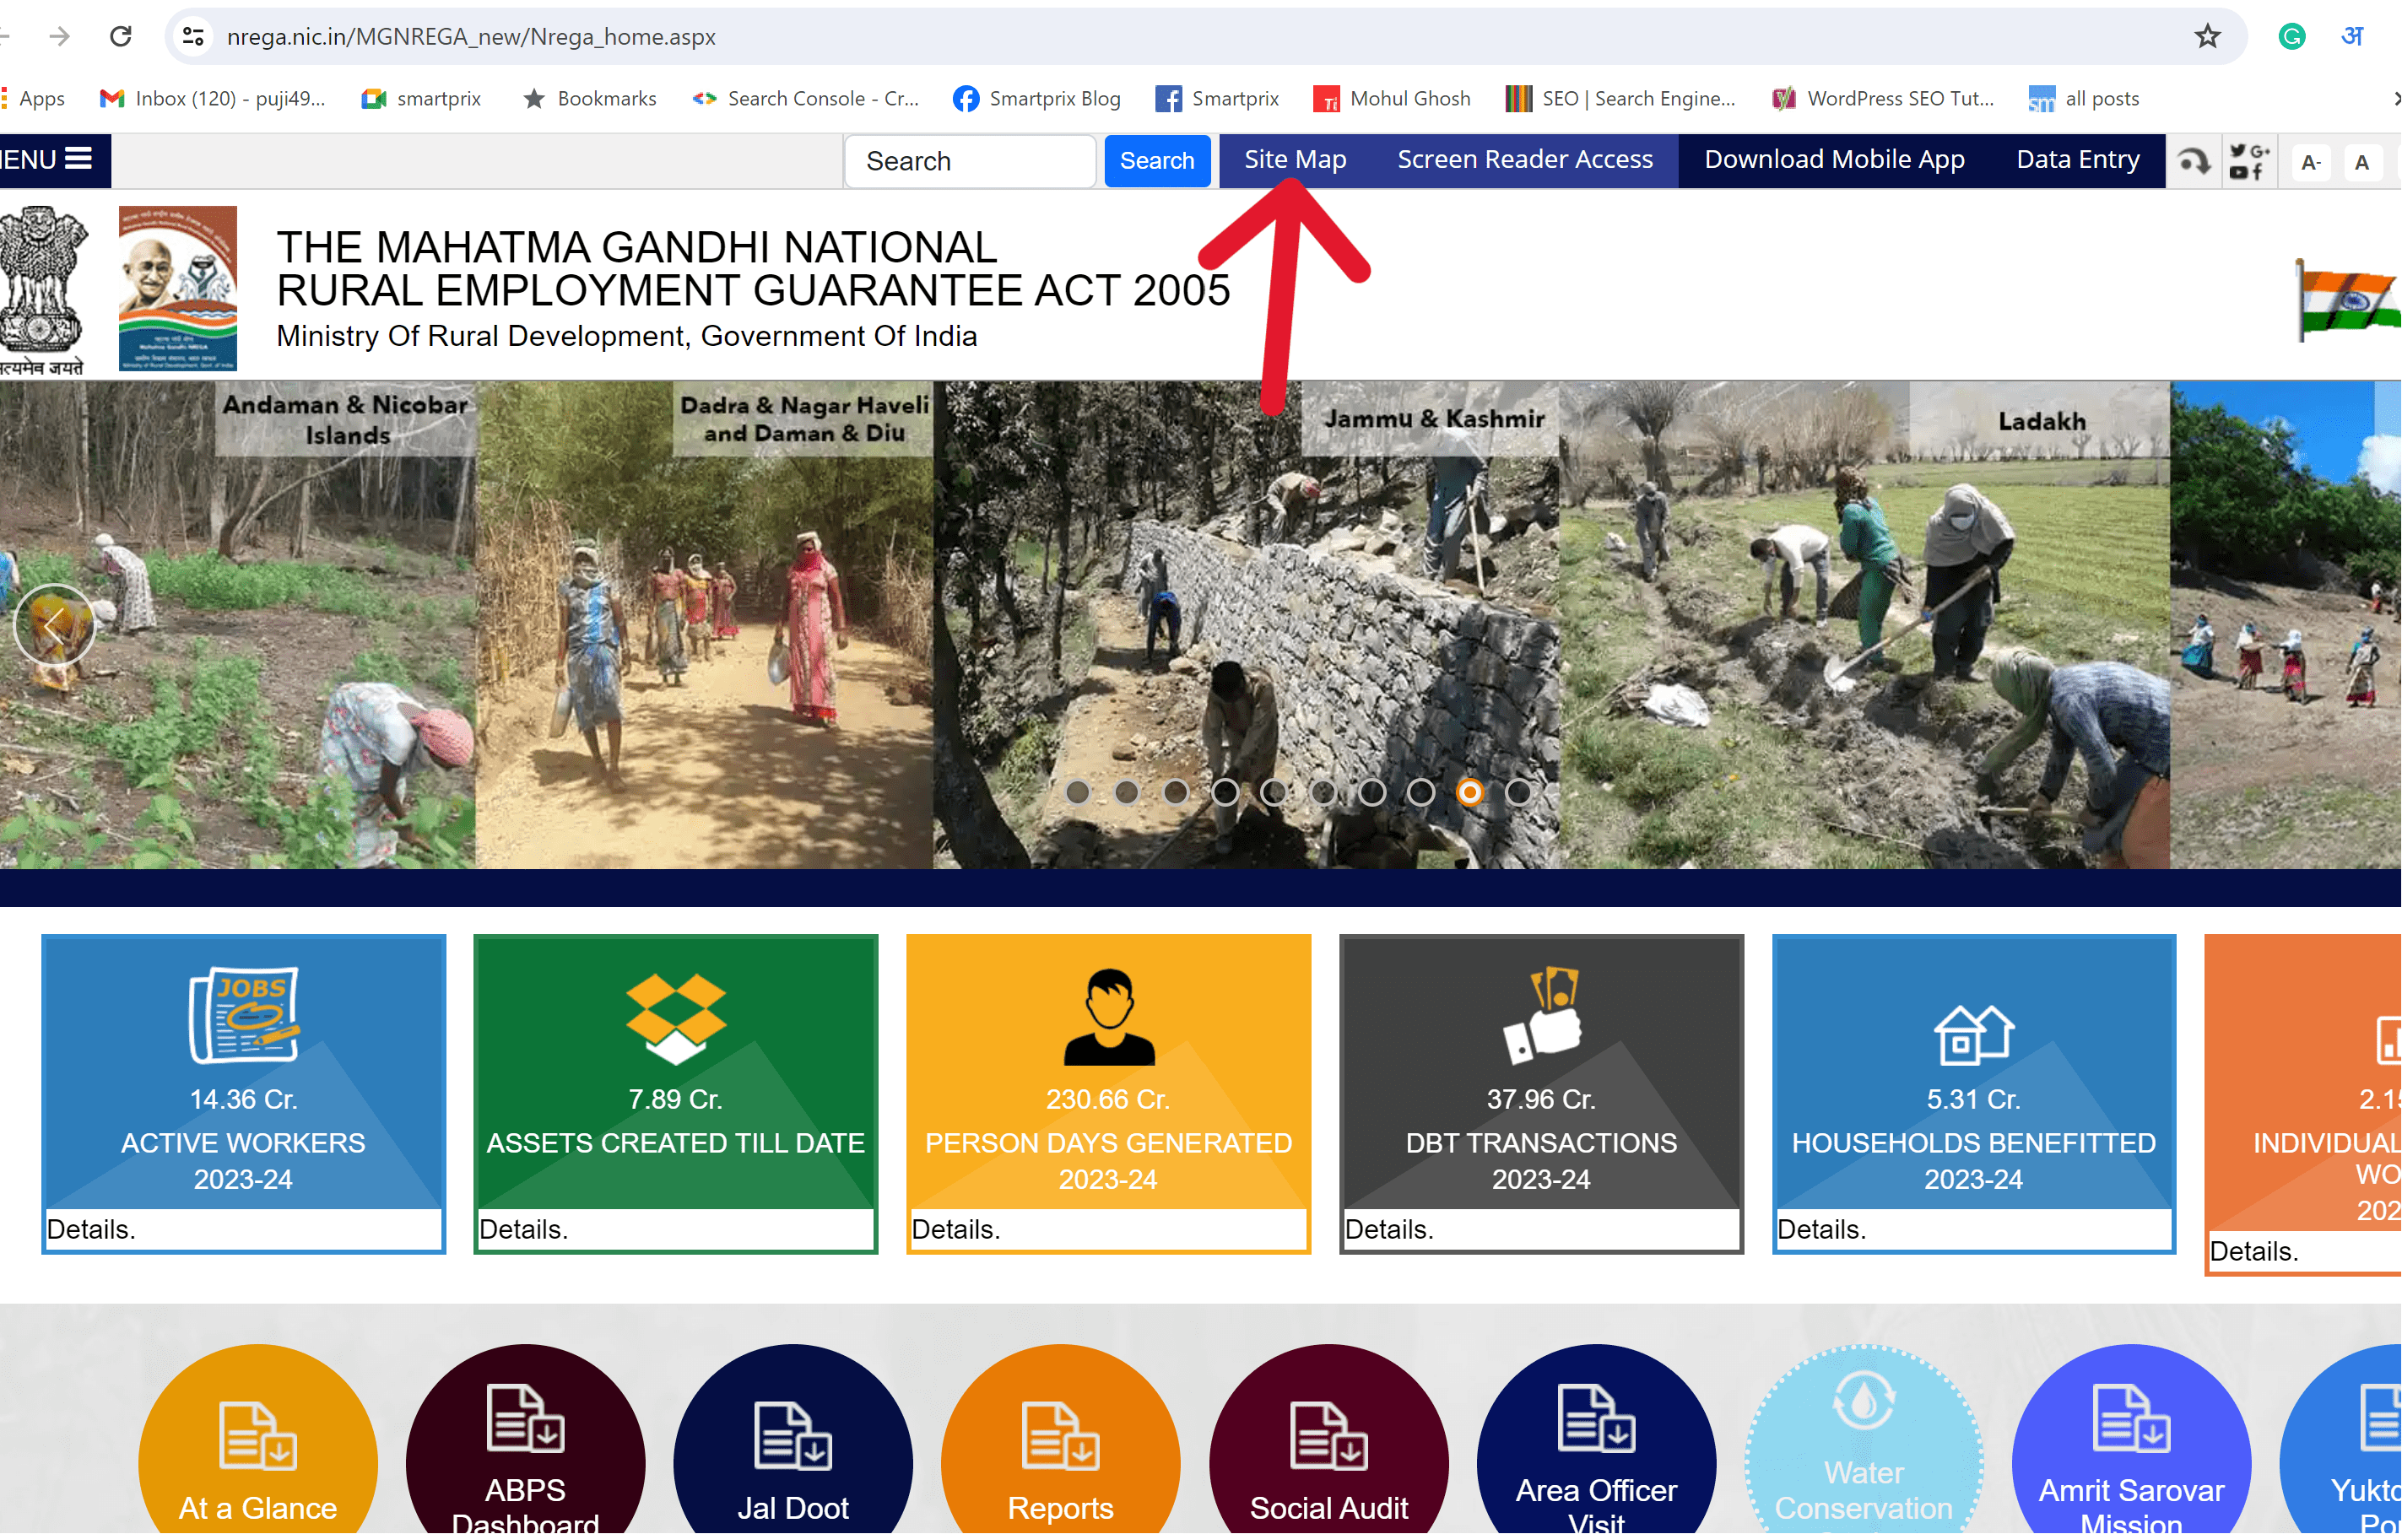Select the first carousel indicator dot
The width and height of the screenshot is (2402, 1534).
click(1077, 792)
